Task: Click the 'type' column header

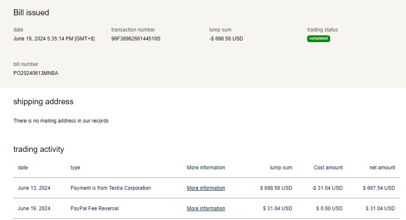Action: point(75,168)
